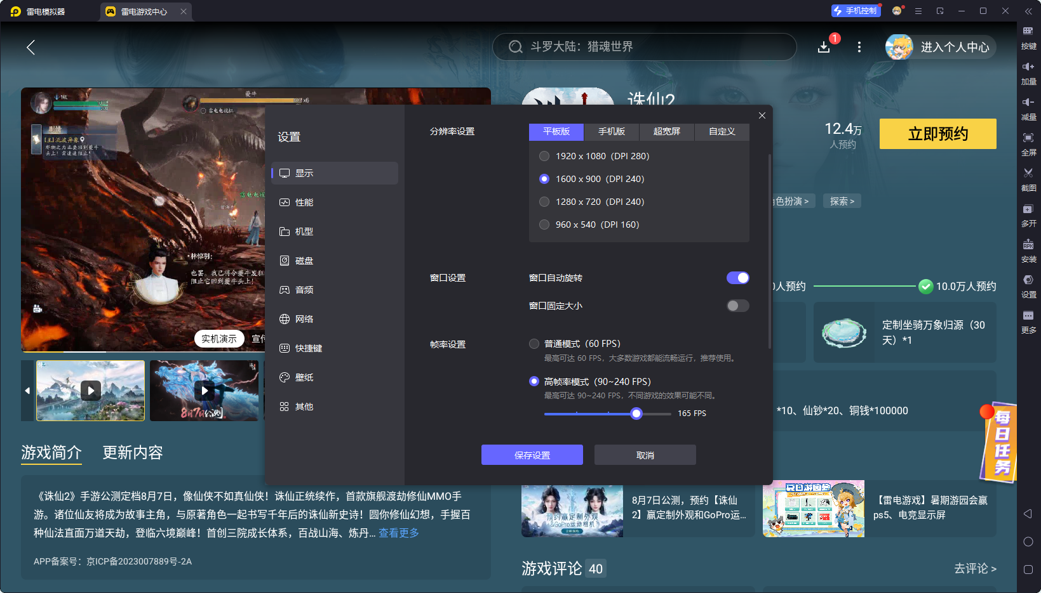Open the 更新内容 tab

point(132,452)
